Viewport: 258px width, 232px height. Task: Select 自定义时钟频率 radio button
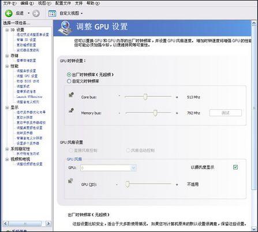coord(69,81)
